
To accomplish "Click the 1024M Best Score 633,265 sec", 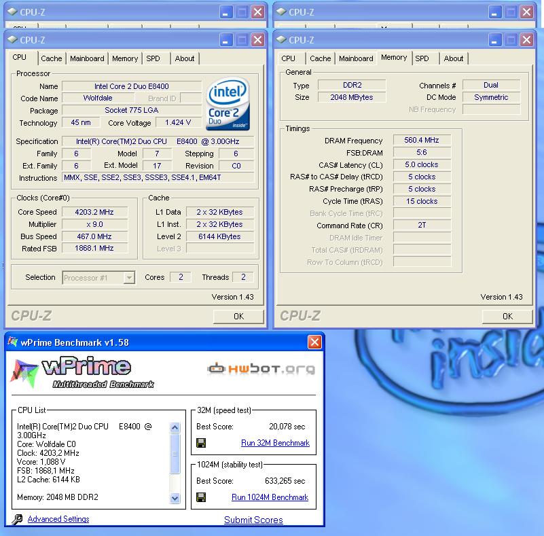I will [285, 481].
